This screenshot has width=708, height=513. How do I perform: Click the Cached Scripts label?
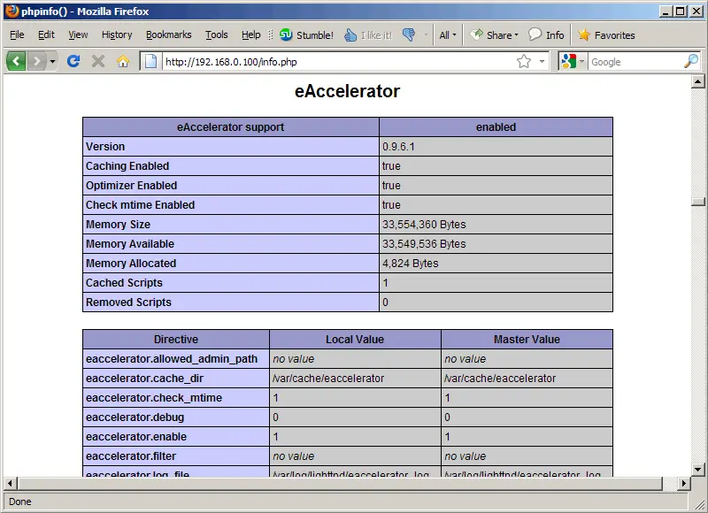coord(124,282)
